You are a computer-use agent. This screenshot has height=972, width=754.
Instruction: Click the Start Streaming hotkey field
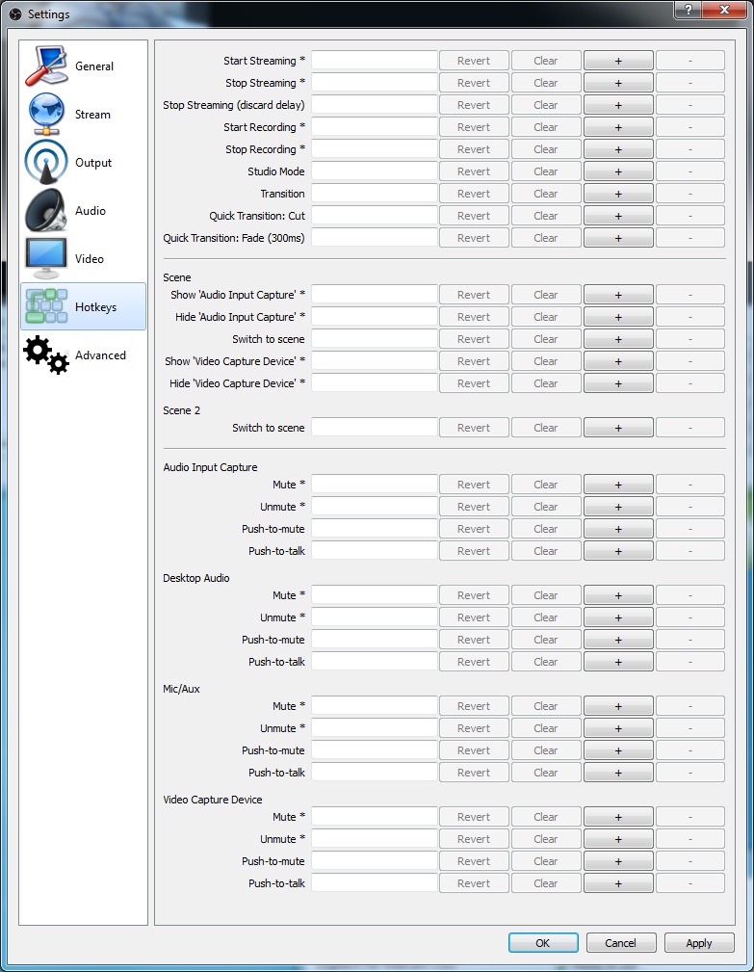coord(375,60)
